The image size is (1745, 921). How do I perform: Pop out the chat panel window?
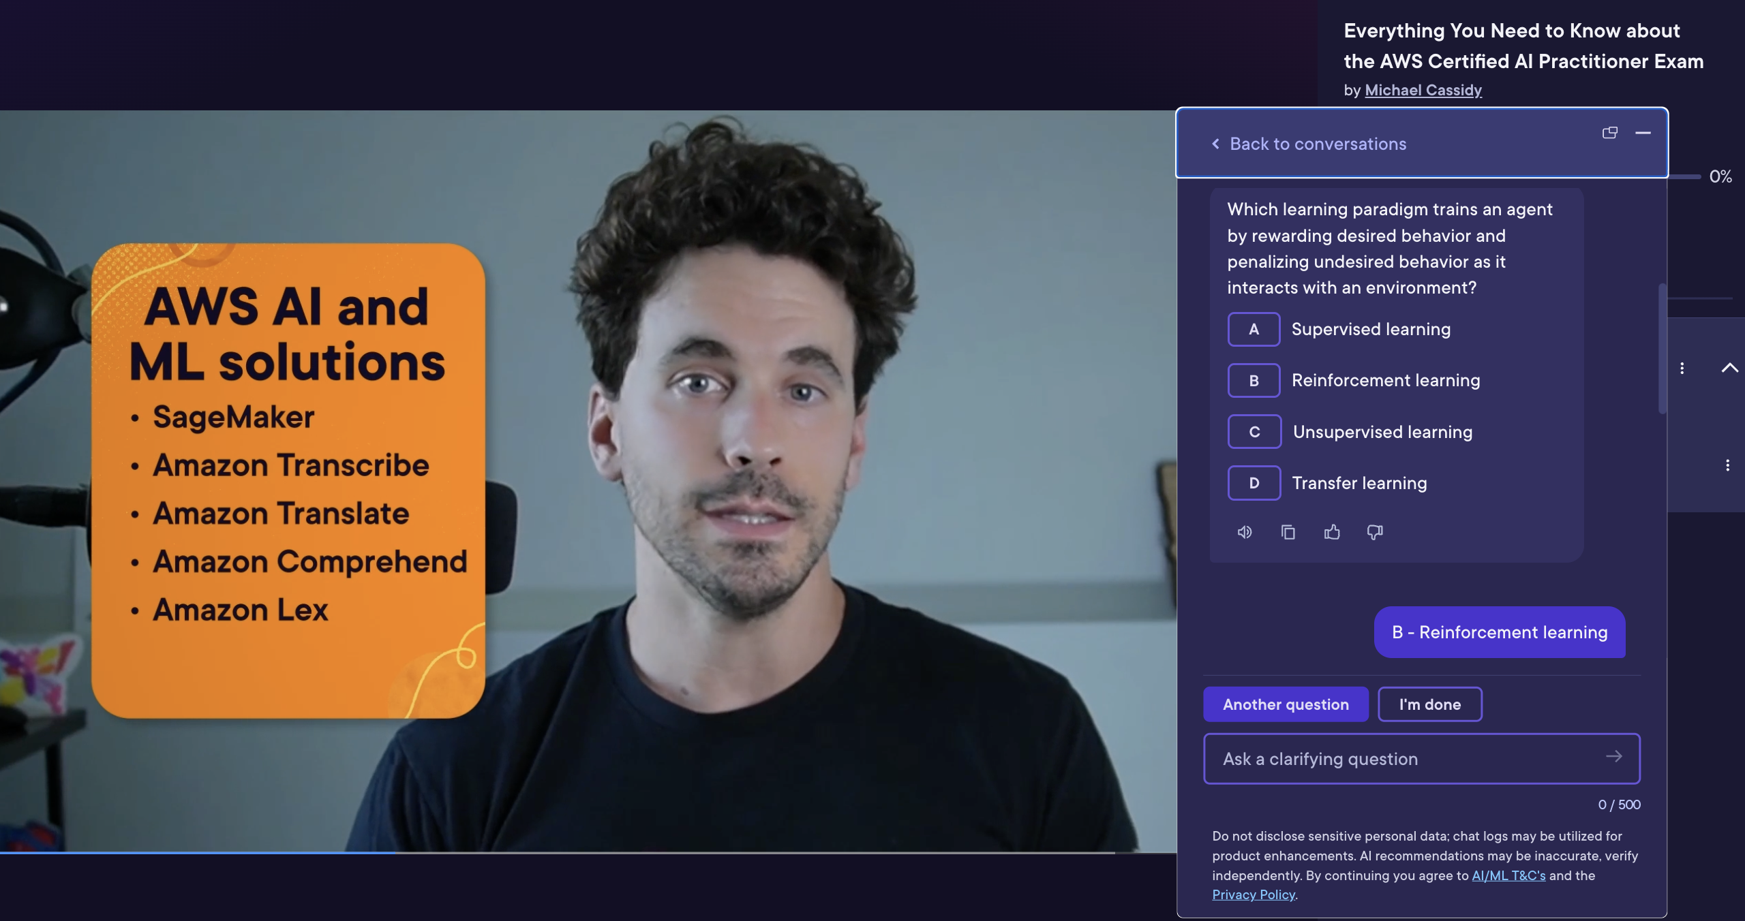(1610, 133)
